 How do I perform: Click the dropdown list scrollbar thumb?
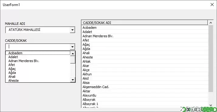click(x=73, y=60)
